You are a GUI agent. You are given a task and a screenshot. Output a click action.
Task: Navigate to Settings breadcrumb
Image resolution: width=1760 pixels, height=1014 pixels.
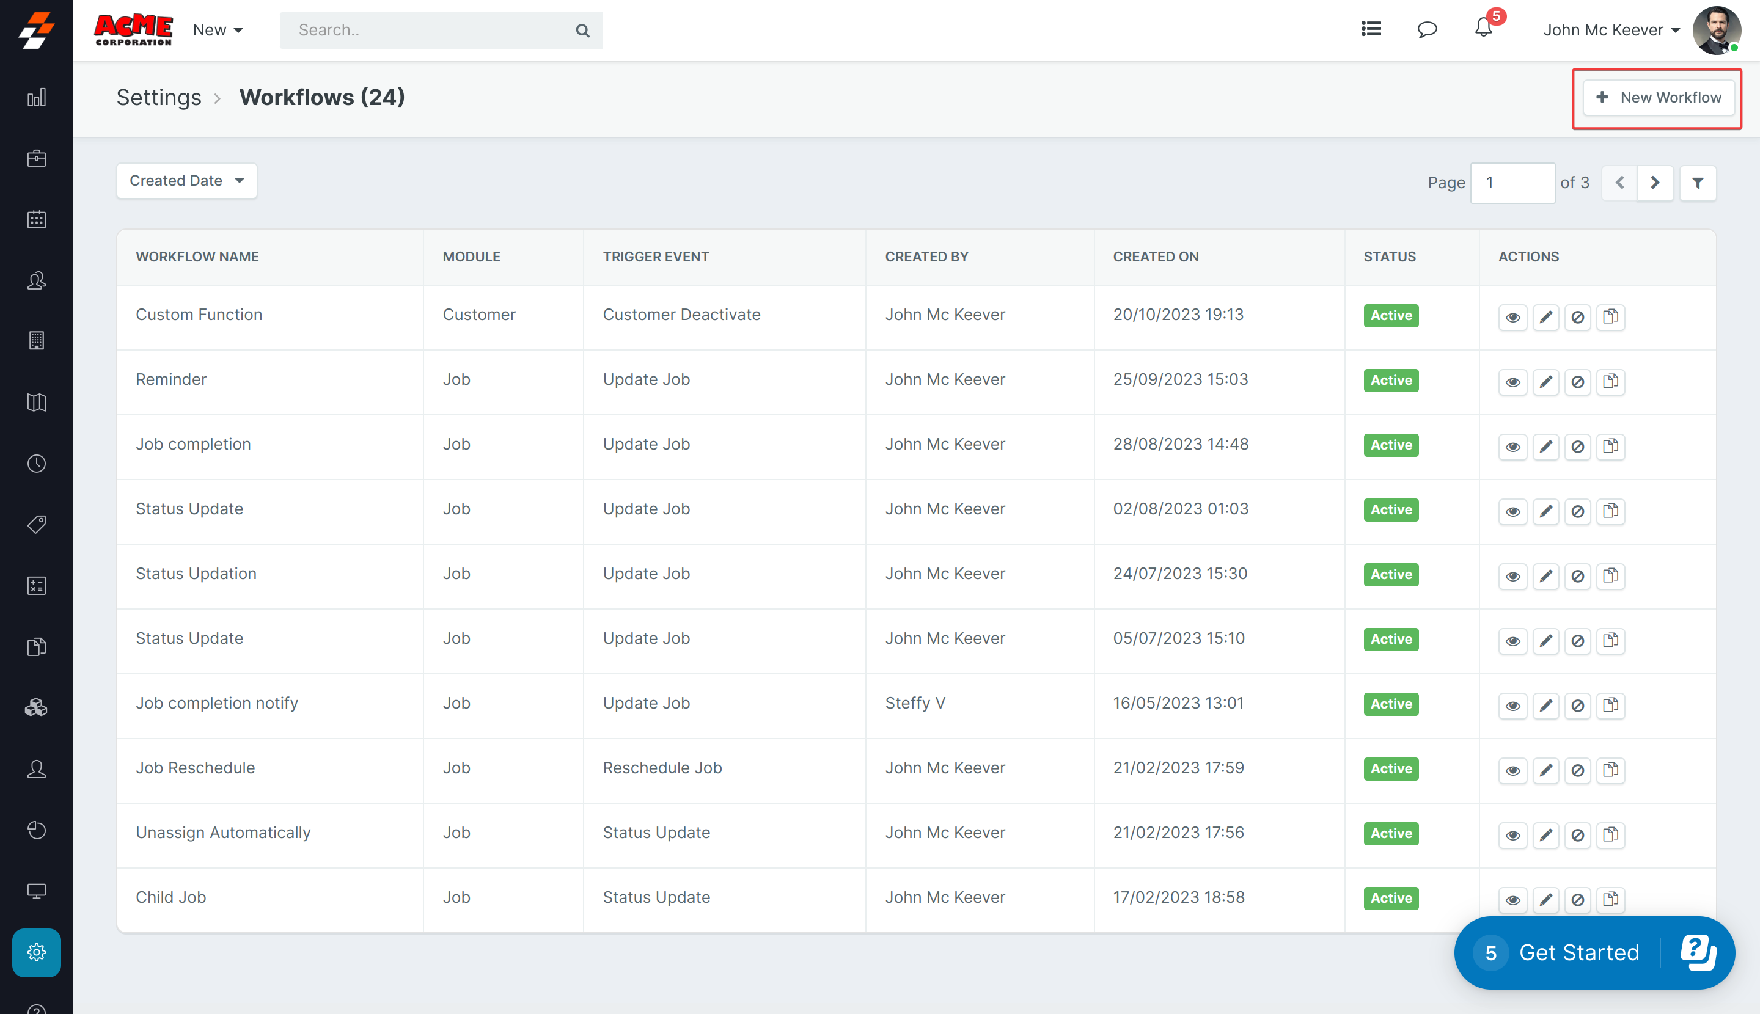coord(159,98)
